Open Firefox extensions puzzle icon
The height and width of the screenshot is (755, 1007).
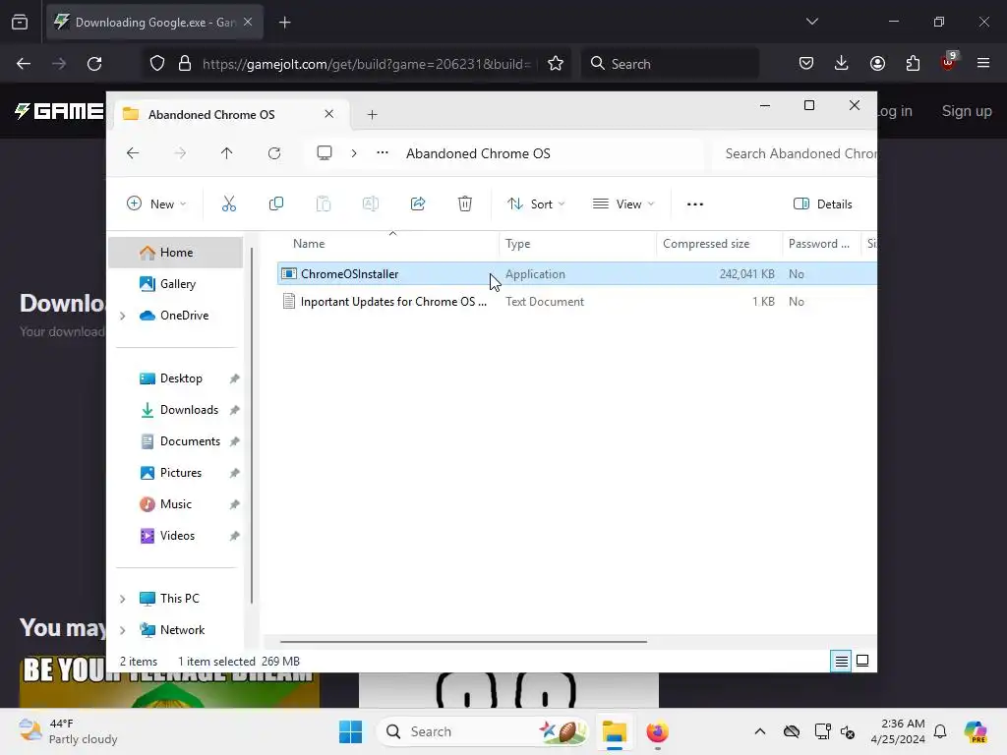point(913,63)
